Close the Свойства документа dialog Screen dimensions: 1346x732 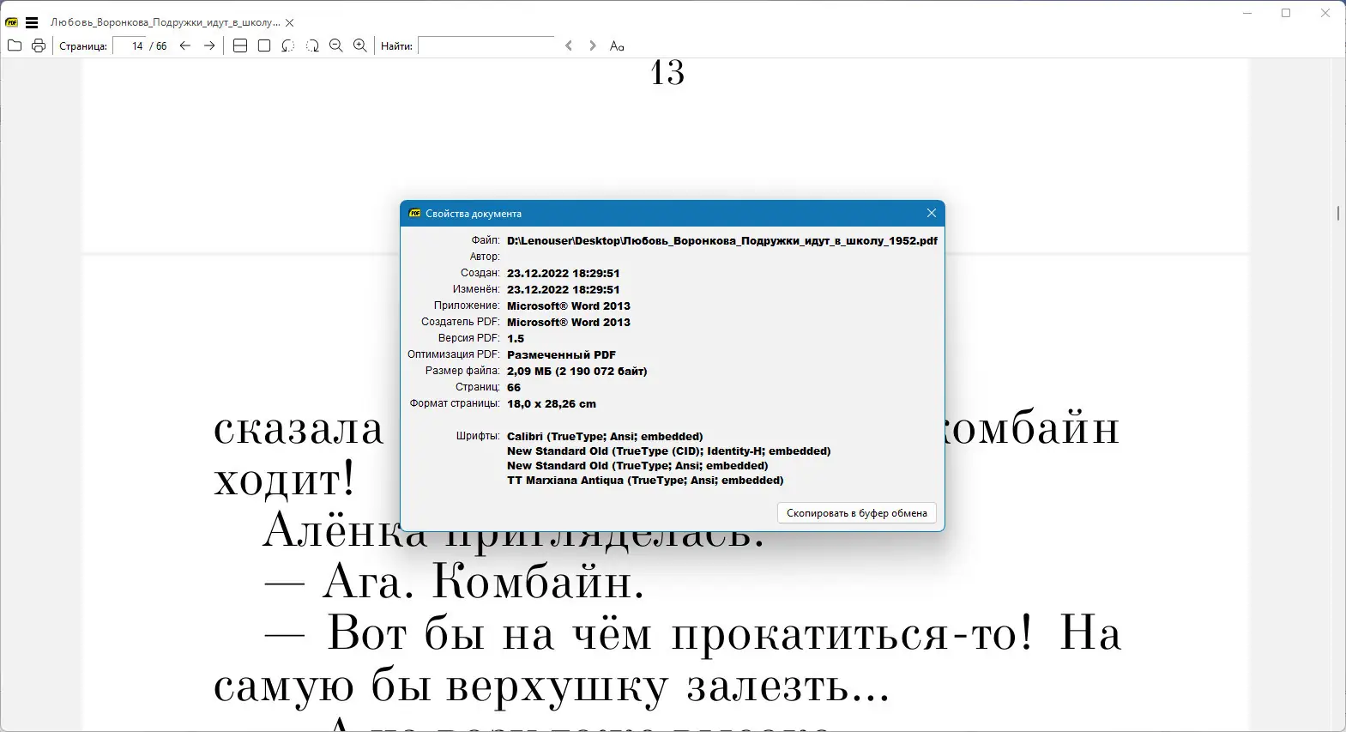932,213
